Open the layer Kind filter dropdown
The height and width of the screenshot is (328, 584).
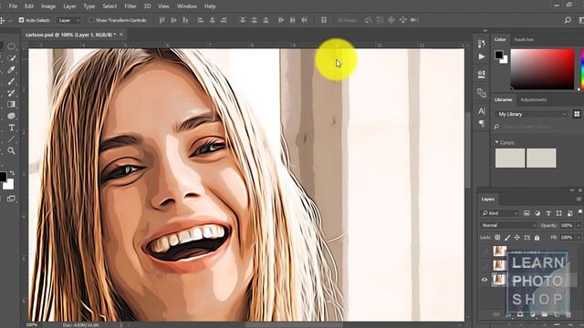499,213
